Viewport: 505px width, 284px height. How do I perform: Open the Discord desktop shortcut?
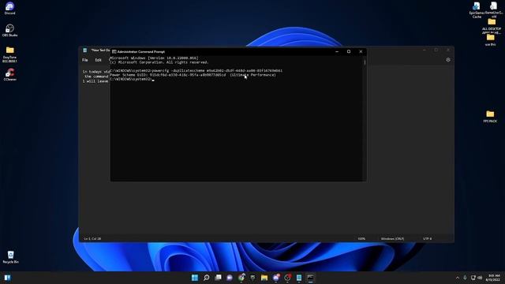[9, 8]
